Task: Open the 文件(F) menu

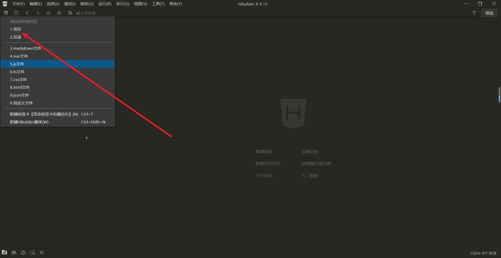Action: pyautogui.click(x=19, y=4)
